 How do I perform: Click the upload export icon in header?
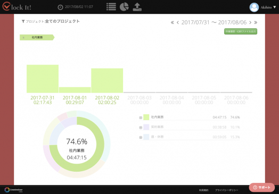coord(137,7)
